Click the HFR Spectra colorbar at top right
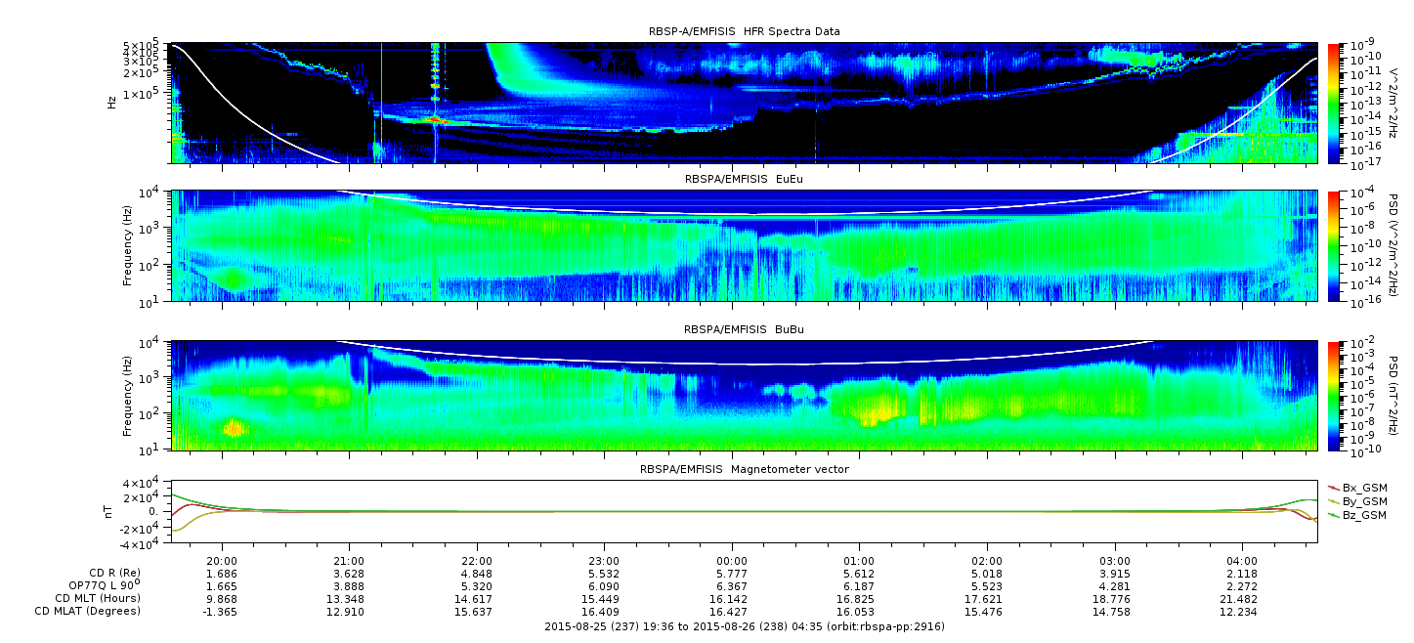1414x643 pixels. pos(1335,102)
